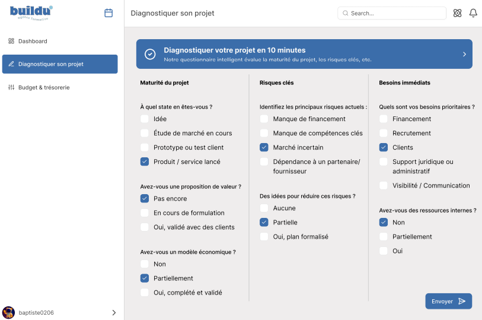Enable Manque de financement option
482x320 pixels.
264,119
